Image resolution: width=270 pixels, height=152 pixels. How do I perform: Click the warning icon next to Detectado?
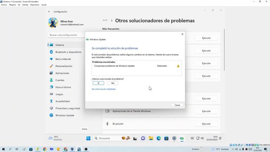[178, 66]
